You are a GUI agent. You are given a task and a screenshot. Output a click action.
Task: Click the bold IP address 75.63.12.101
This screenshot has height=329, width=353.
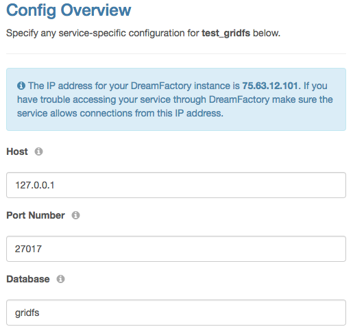point(270,86)
